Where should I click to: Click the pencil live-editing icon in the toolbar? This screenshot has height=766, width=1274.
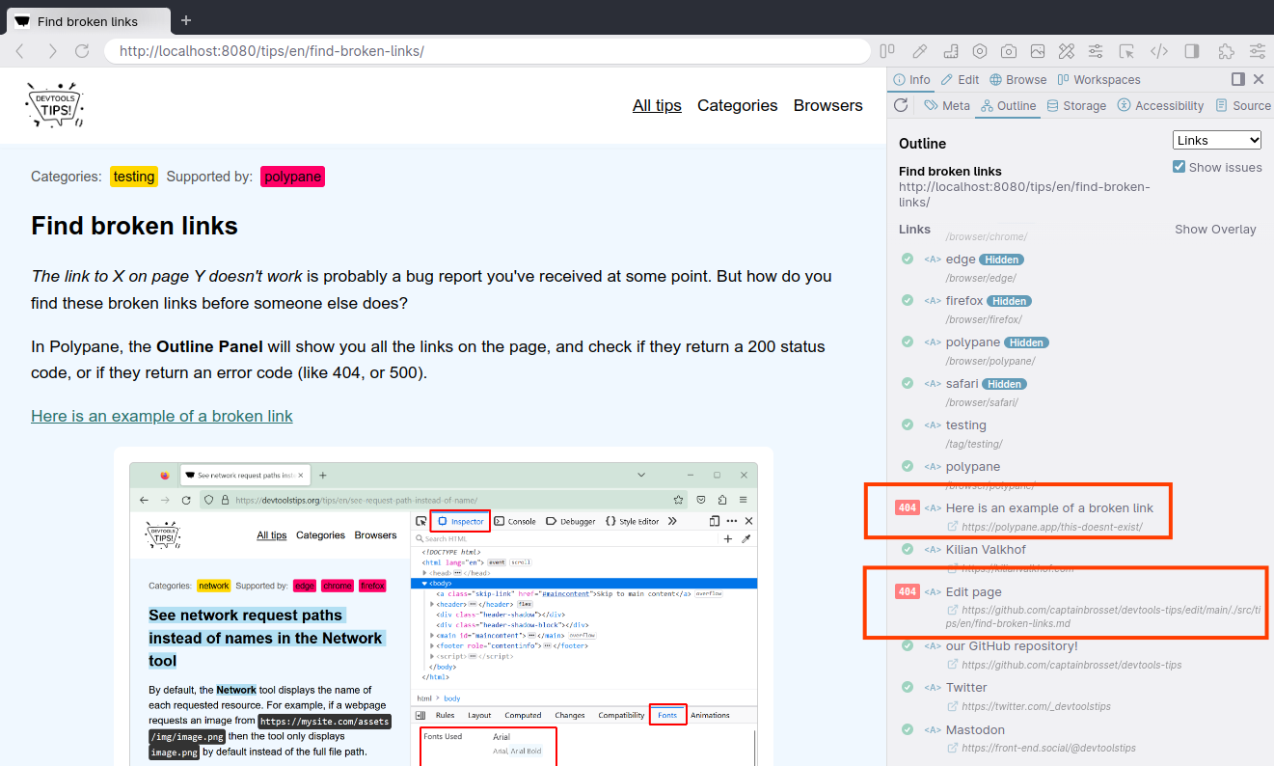tap(920, 51)
